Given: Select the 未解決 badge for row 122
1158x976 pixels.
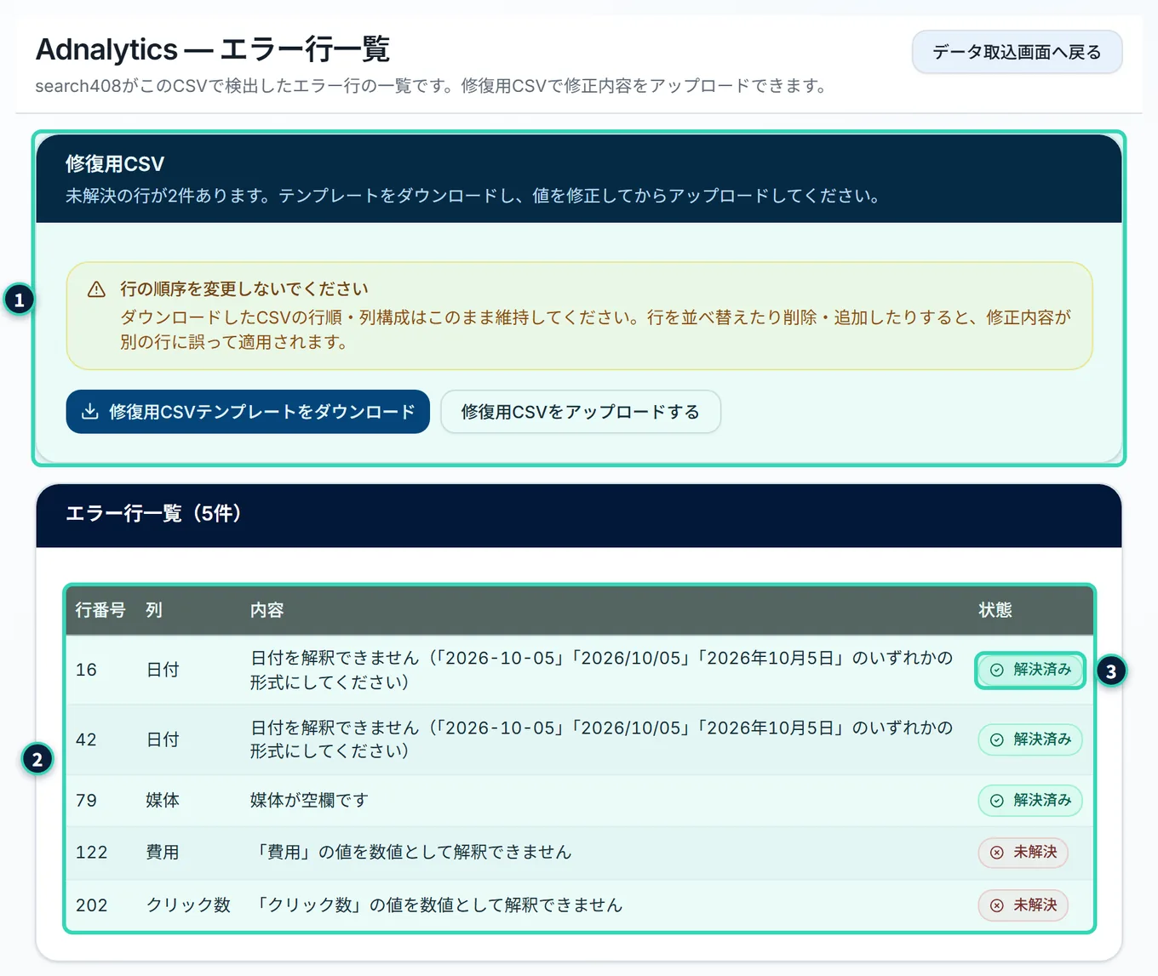Looking at the screenshot, I should click(1023, 853).
